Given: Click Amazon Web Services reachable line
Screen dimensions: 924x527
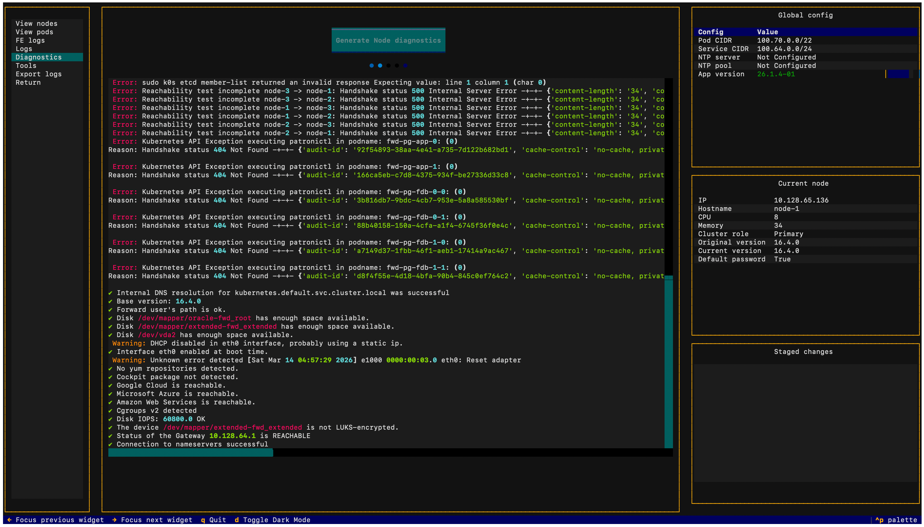Looking at the screenshot, I should pyautogui.click(x=182, y=402).
